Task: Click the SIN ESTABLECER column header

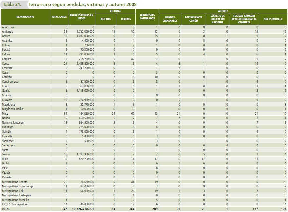Action: [273, 19]
